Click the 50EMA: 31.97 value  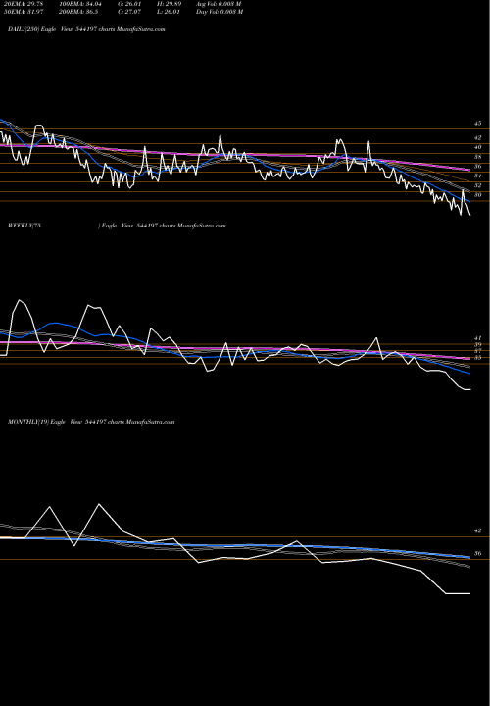[24, 12]
